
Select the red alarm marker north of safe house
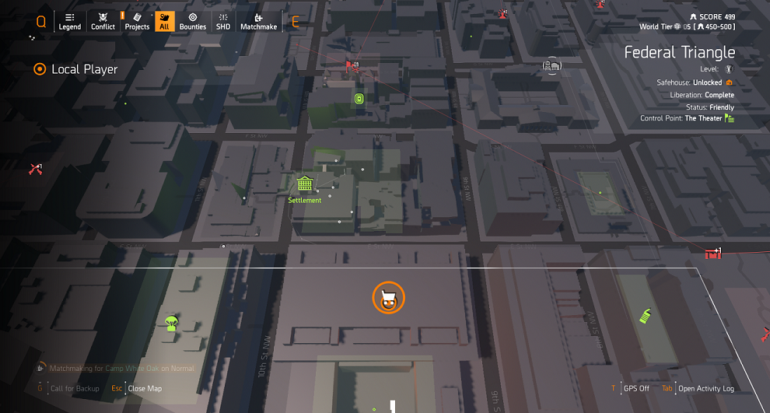click(502, 13)
